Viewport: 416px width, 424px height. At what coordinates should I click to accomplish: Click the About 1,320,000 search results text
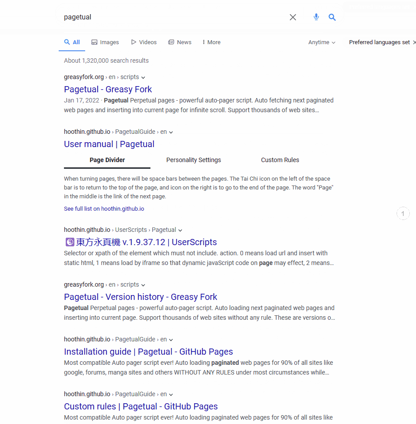click(106, 61)
